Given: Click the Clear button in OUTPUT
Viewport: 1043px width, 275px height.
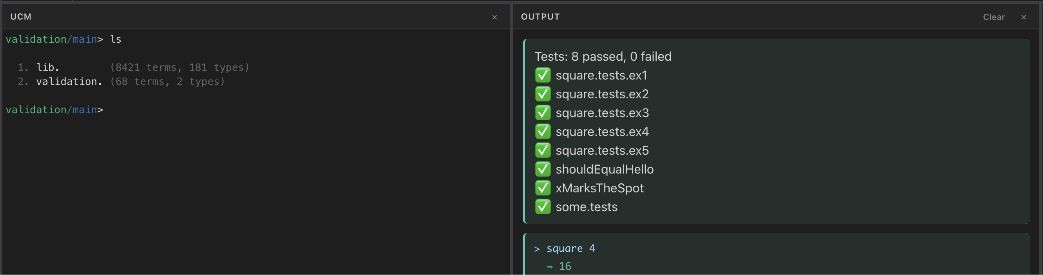Looking at the screenshot, I should [993, 17].
